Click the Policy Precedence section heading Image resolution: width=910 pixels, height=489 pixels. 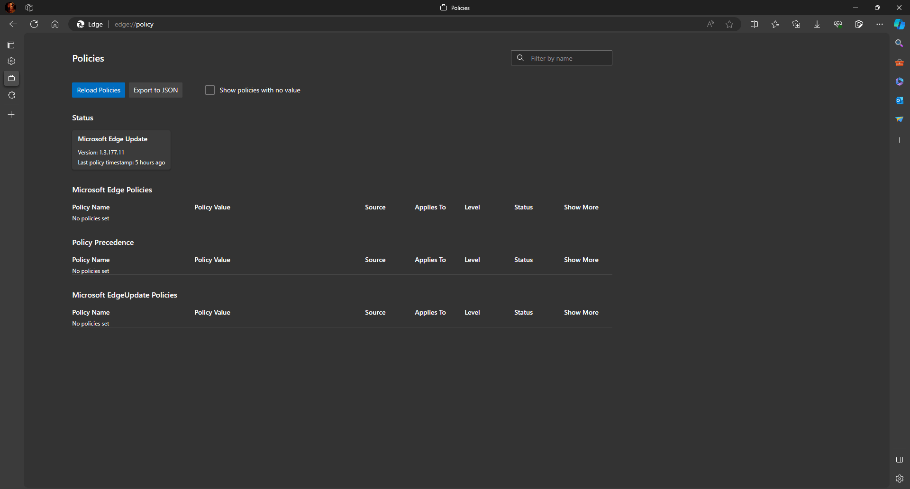[x=103, y=242]
